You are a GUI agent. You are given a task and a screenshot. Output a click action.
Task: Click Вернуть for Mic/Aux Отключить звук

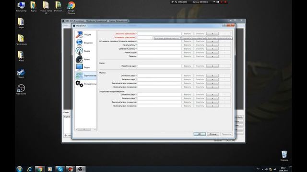point(188,75)
